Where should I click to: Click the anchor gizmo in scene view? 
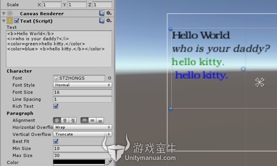tap(260, 82)
